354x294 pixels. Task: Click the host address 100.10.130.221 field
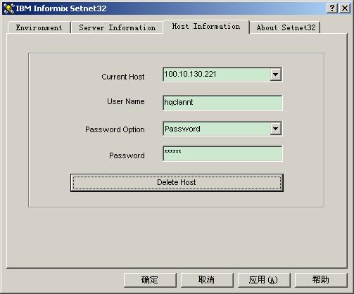(x=217, y=75)
